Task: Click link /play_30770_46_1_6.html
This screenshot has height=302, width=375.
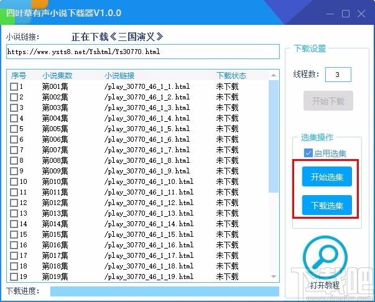Action: point(147,139)
